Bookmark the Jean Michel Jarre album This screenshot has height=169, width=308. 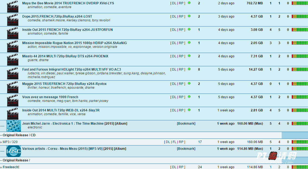(186, 124)
